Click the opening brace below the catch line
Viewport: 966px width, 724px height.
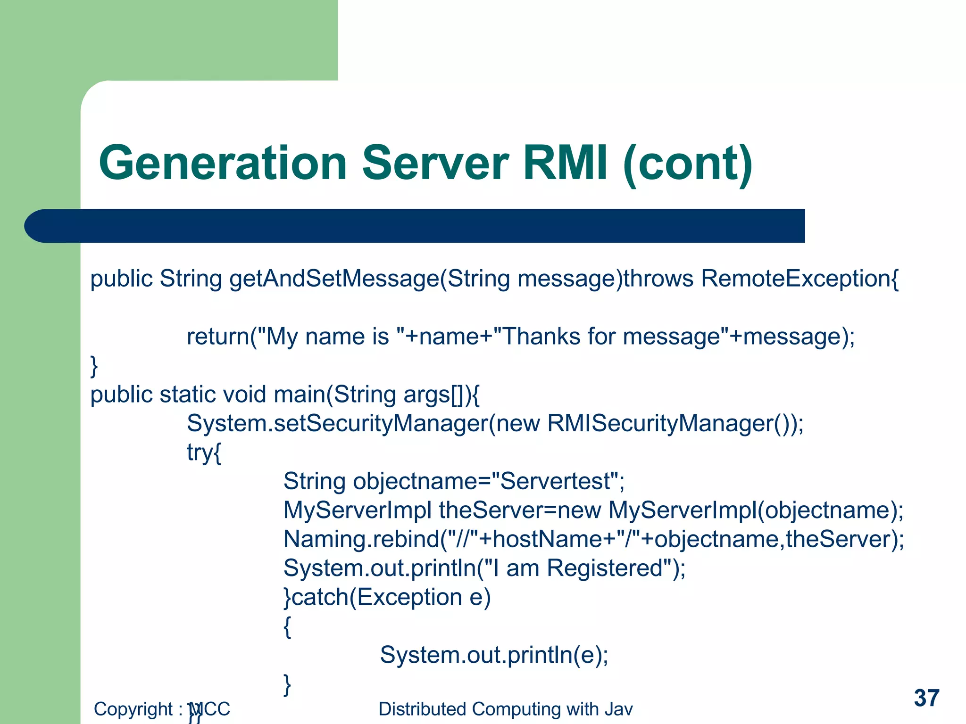(x=287, y=627)
